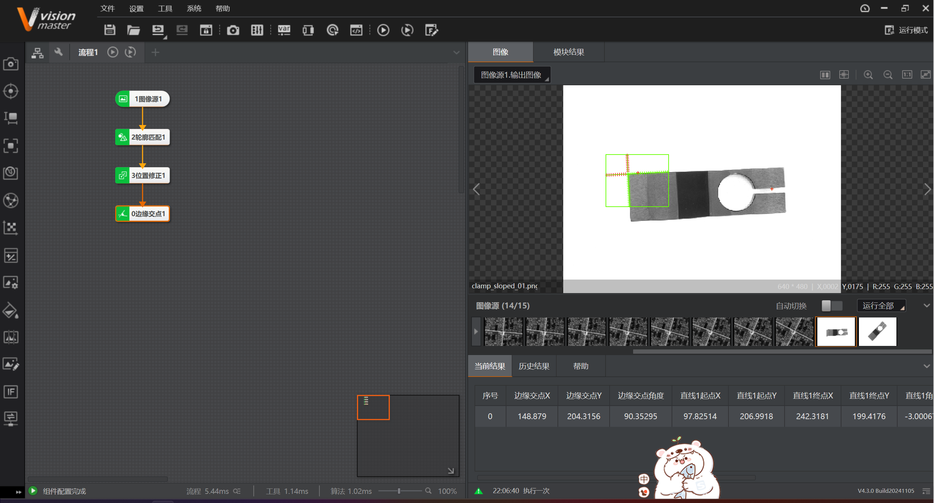The width and height of the screenshot is (934, 503).
Task: Select the last diagonal clamp thumbnail
Action: [x=877, y=332]
